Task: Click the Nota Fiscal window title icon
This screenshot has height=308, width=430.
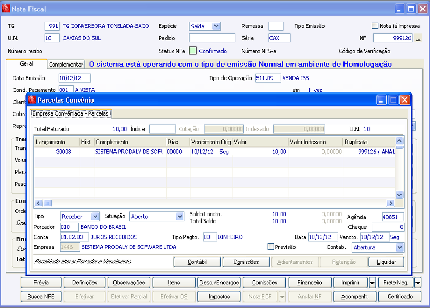Action: pos(6,9)
